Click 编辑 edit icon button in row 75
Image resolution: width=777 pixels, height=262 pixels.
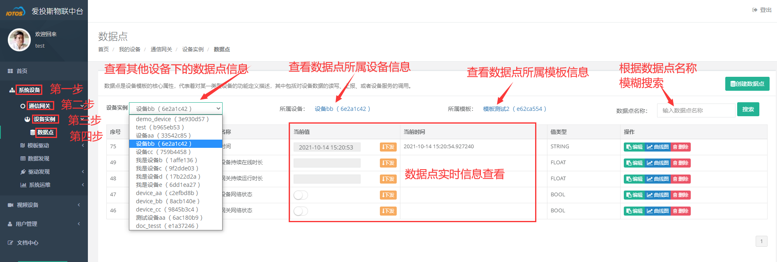(x=634, y=147)
